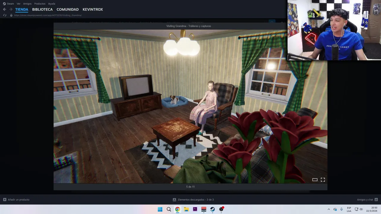This screenshot has width=381, height=214.
Task: Click 'Añadir un producto'
Action: pyautogui.click(x=19, y=200)
